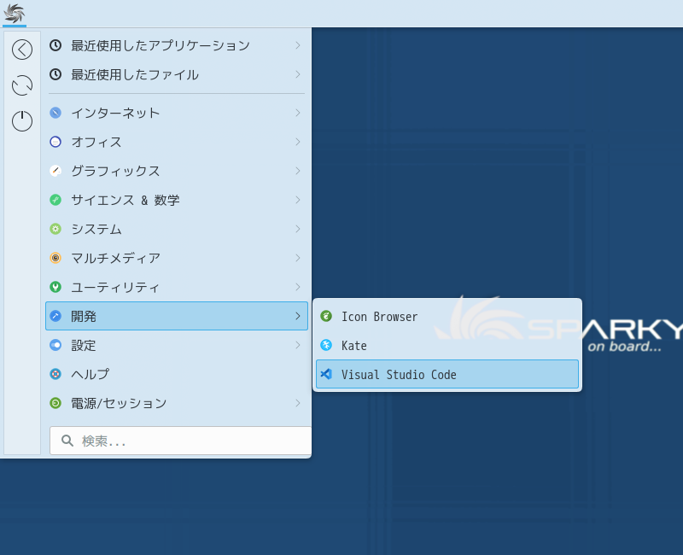Expand the 最近使用したファイル submenu chevron
This screenshot has width=683, height=555.
coord(298,74)
